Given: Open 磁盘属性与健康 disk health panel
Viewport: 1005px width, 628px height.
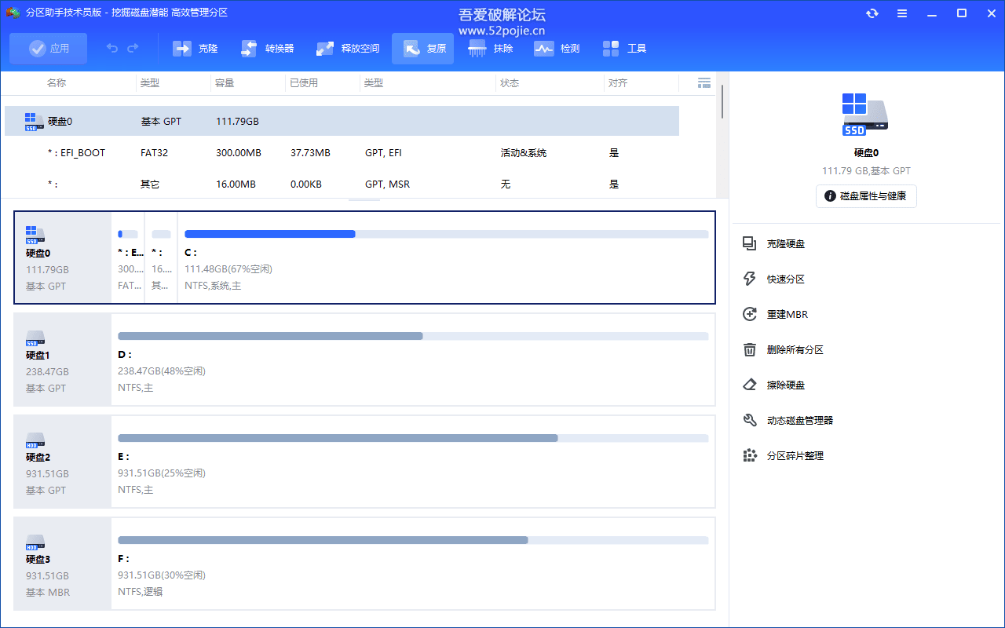Looking at the screenshot, I should click(866, 196).
